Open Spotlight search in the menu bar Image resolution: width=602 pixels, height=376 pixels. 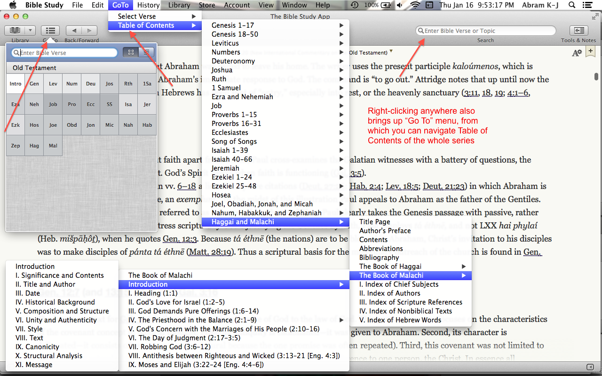coord(572,5)
